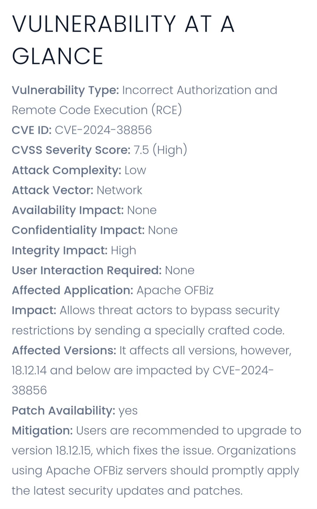
Task: Click the 'User Interaction Required:' label
Action: click(87, 270)
